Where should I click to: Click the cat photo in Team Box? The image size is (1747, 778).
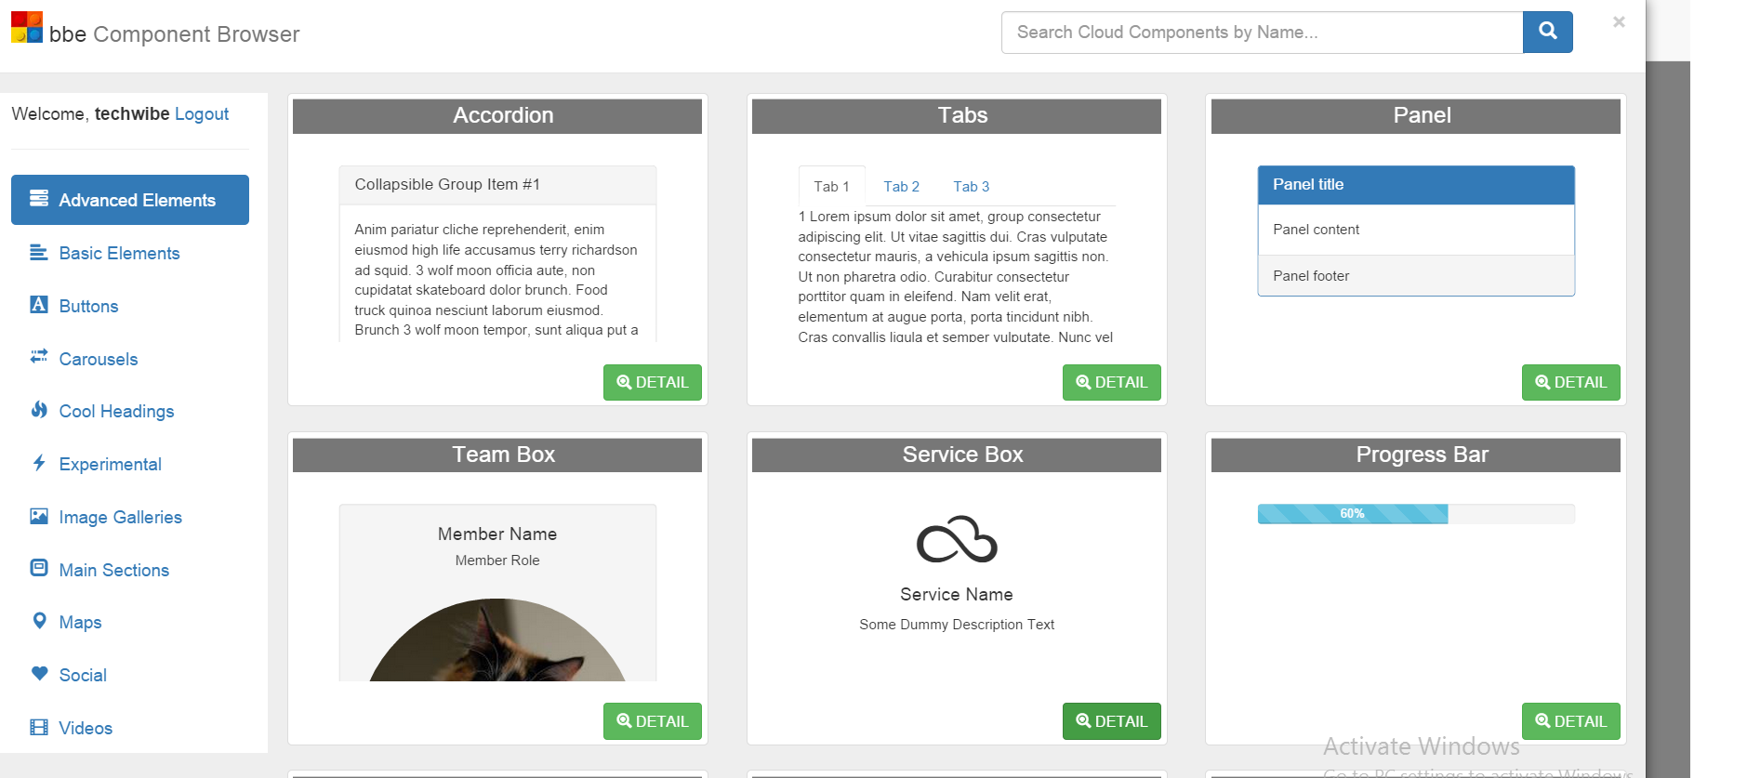click(497, 640)
